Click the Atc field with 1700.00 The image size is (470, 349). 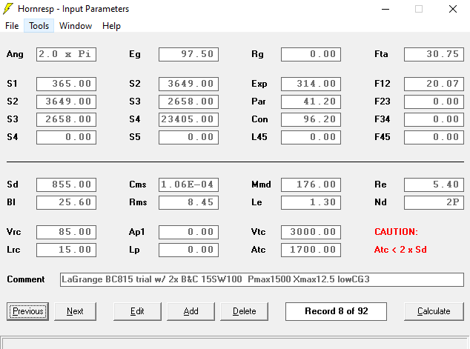pyautogui.click(x=311, y=250)
